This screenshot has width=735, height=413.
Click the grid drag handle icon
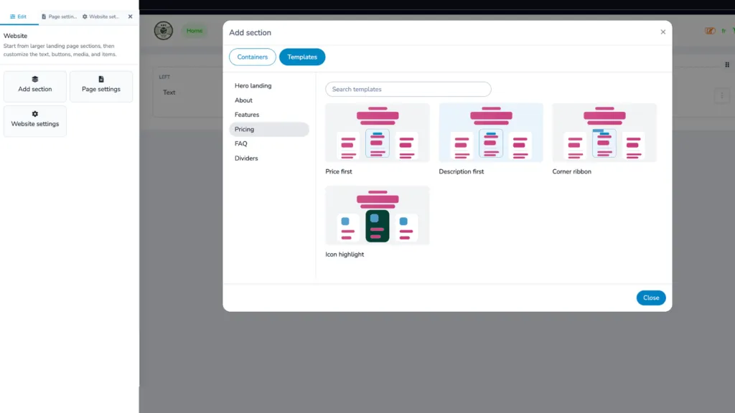727,65
